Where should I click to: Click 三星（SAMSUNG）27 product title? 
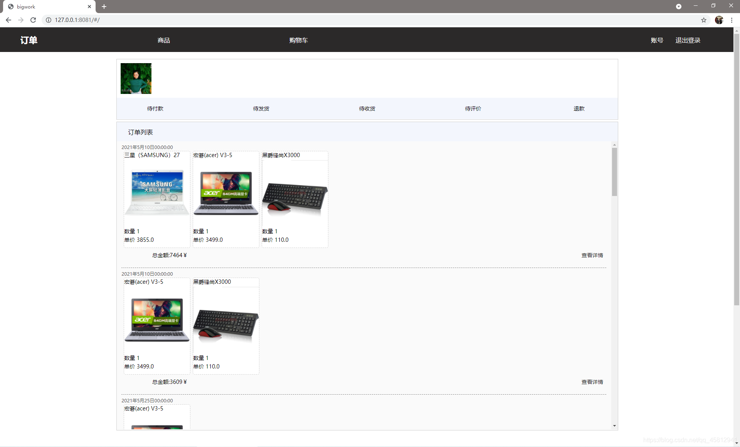pyautogui.click(x=152, y=155)
